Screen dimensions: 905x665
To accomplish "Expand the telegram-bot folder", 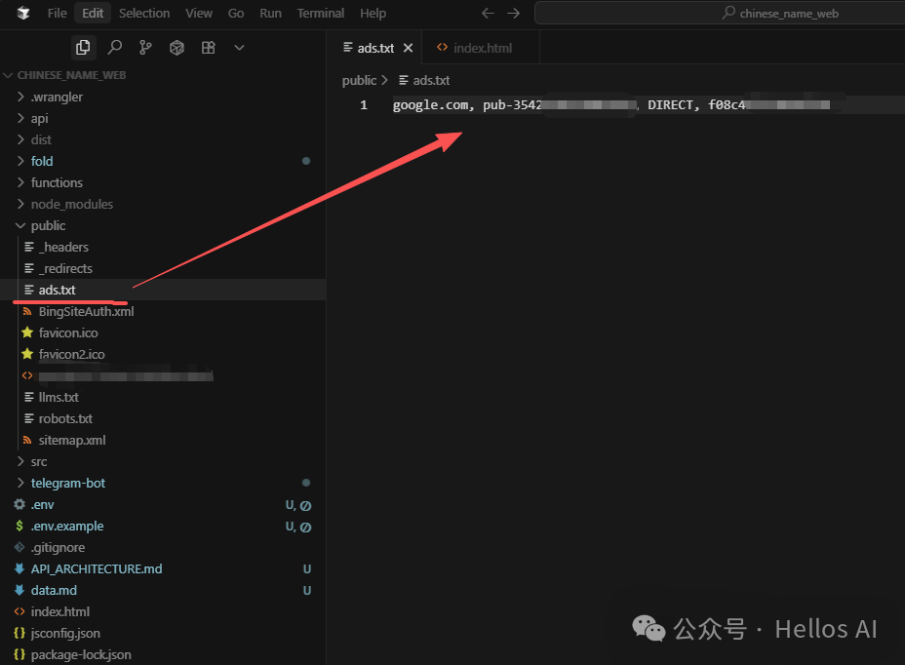I will [67, 483].
